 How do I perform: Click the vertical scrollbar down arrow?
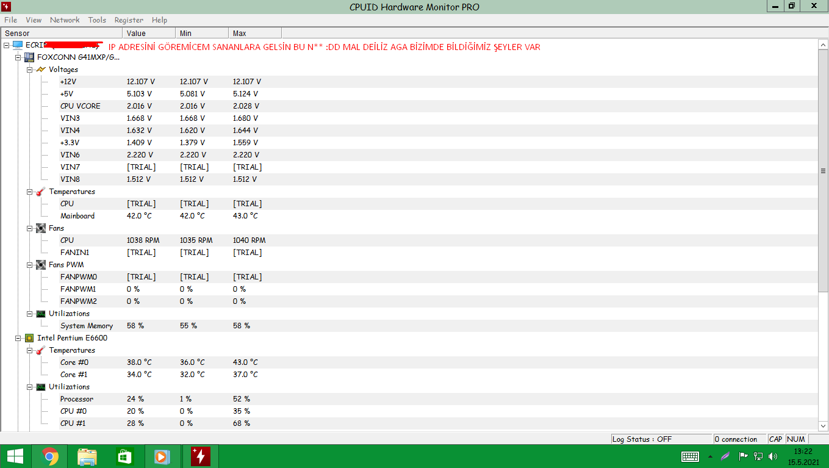tap(824, 426)
